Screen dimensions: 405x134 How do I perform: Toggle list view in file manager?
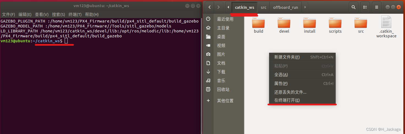(x=365, y=7)
